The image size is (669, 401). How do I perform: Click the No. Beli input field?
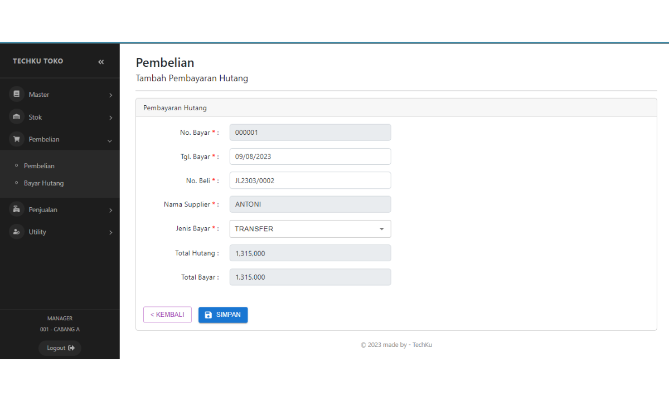coord(310,180)
